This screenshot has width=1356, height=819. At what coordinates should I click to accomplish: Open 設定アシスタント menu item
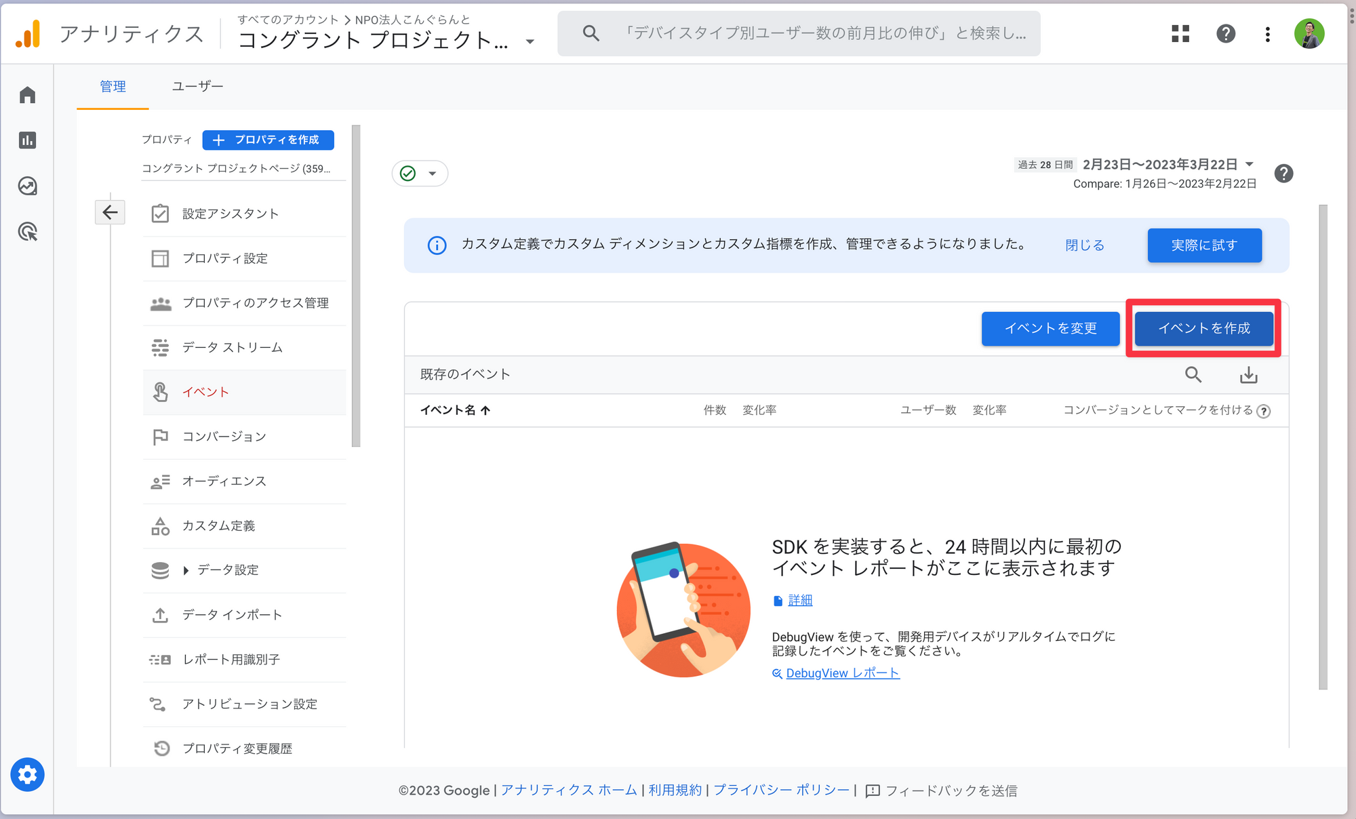[x=244, y=214]
